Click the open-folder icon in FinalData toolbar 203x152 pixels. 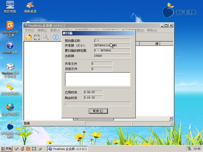pos(29,37)
